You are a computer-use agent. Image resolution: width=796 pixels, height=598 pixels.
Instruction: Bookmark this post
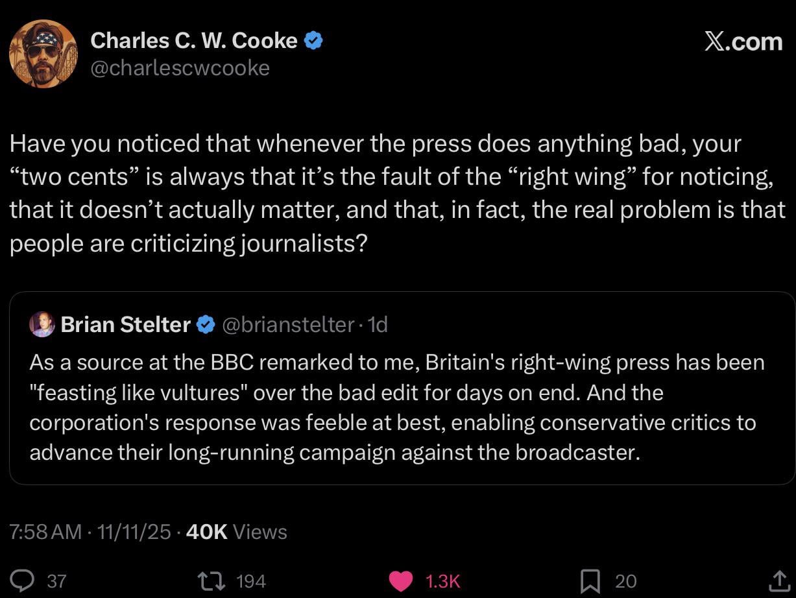tap(589, 580)
